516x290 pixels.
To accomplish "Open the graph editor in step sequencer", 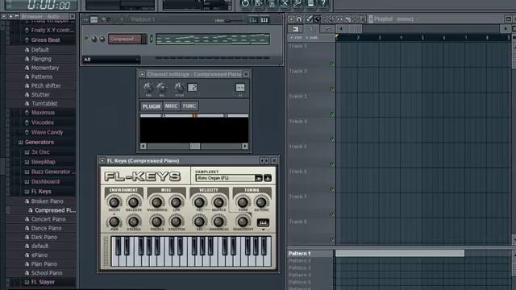I will pyautogui.click(x=252, y=20).
